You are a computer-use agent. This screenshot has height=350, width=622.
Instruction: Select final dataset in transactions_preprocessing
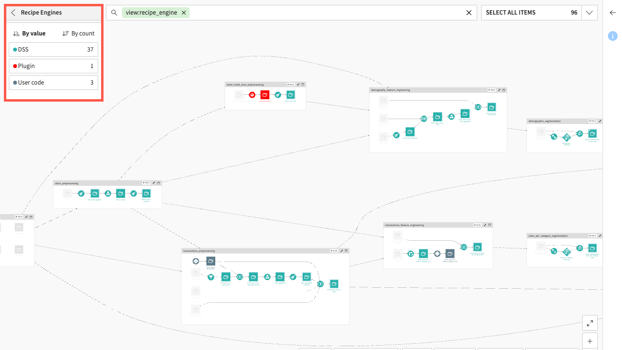tap(334, 284)
